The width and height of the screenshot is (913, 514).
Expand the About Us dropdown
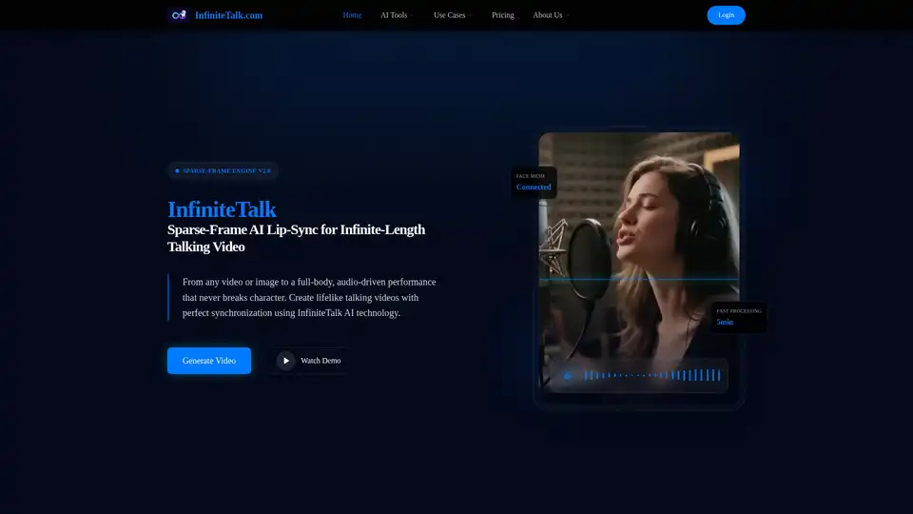[551, 15]
